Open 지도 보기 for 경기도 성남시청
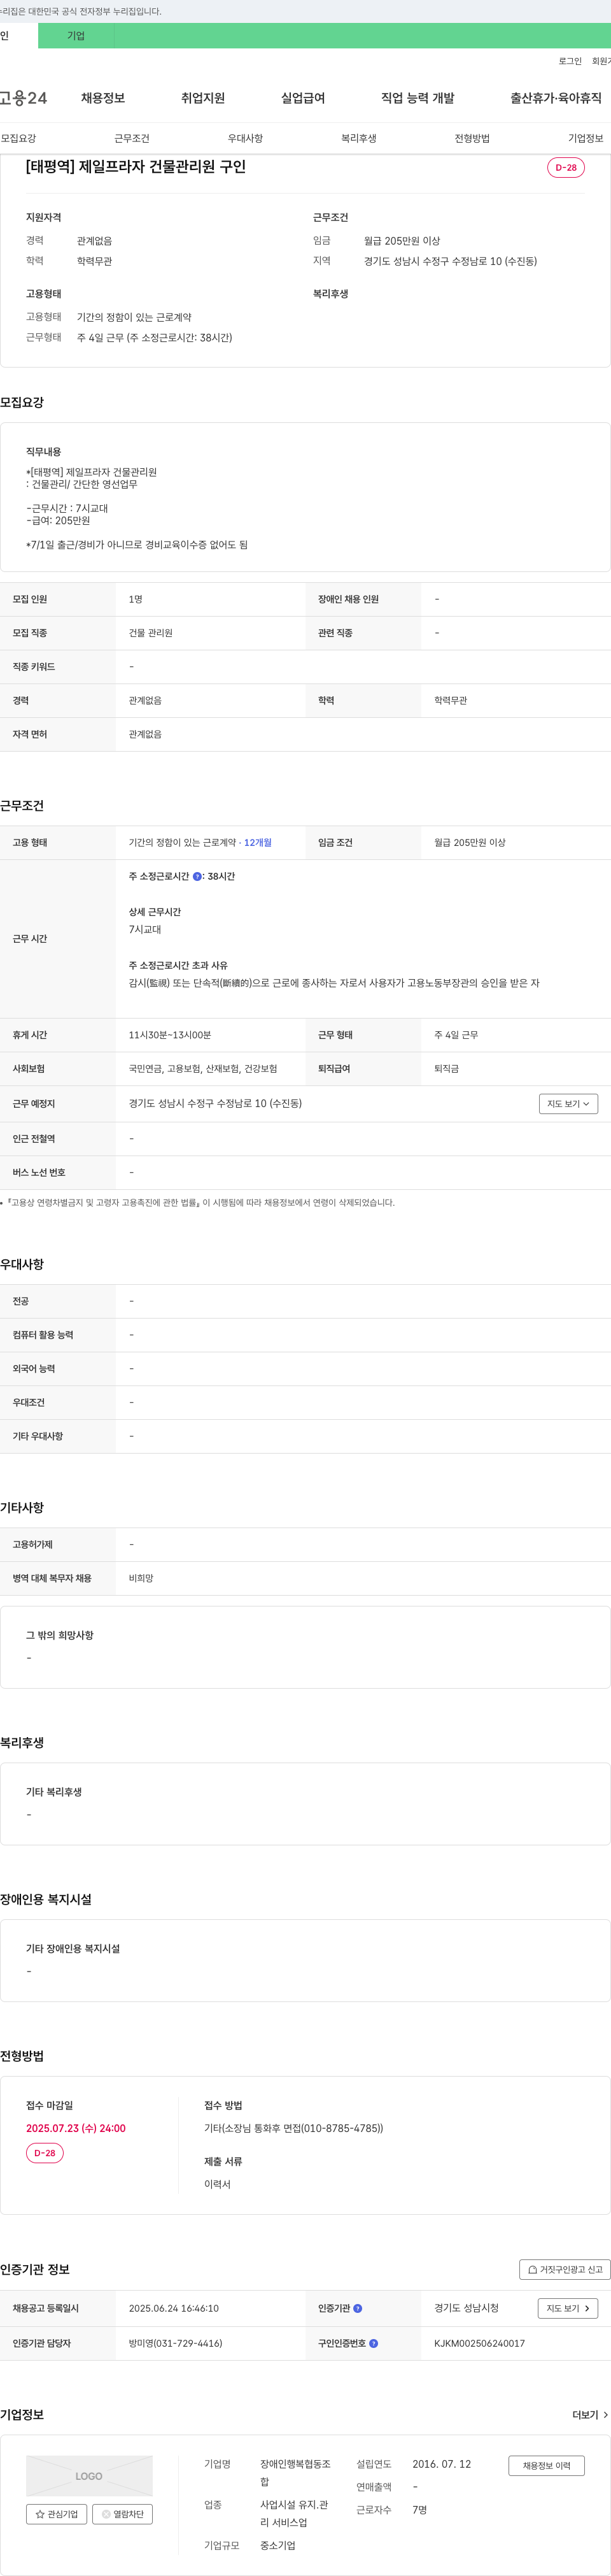 point(568,2308)
